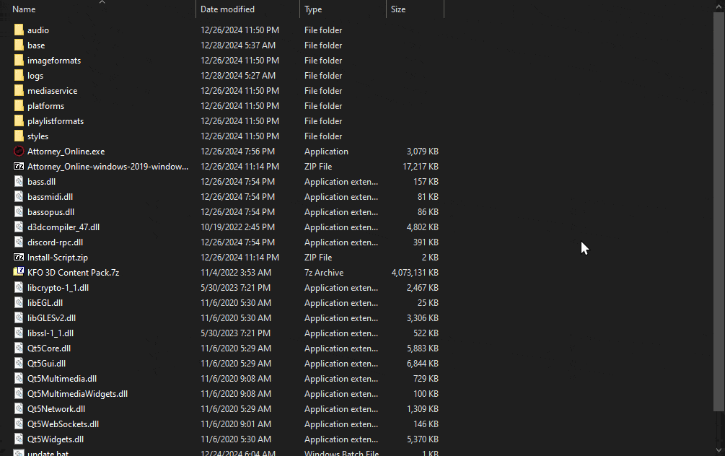Screen dimensions: 725x456
Task: Click the Qt5Core.dll file icon
Action: pos(19,348)
